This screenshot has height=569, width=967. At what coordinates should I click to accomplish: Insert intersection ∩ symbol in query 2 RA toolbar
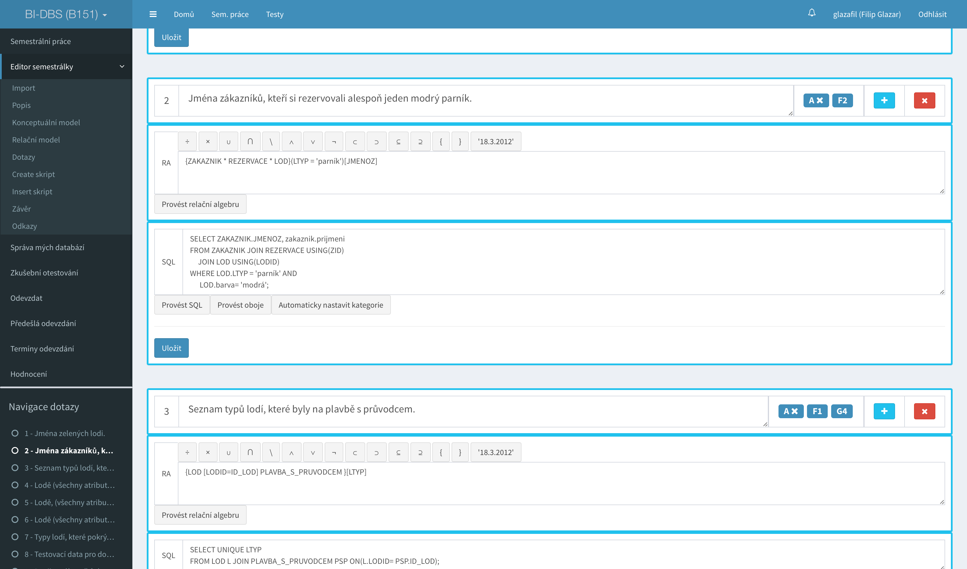250,142
